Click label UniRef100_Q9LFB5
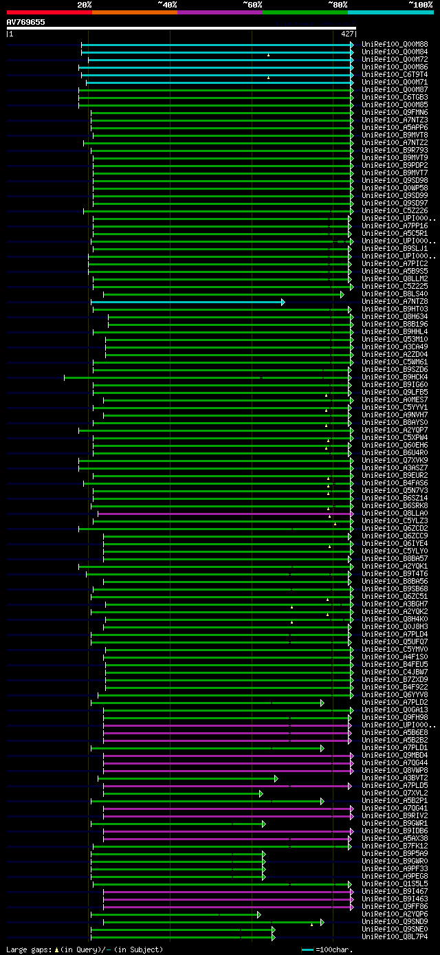The height and width of the screenshot is (955, 440). point(395,393)
